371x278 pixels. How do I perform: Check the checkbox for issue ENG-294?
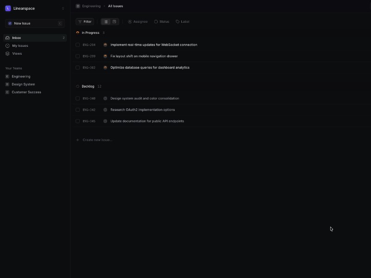tap(77, 44)
